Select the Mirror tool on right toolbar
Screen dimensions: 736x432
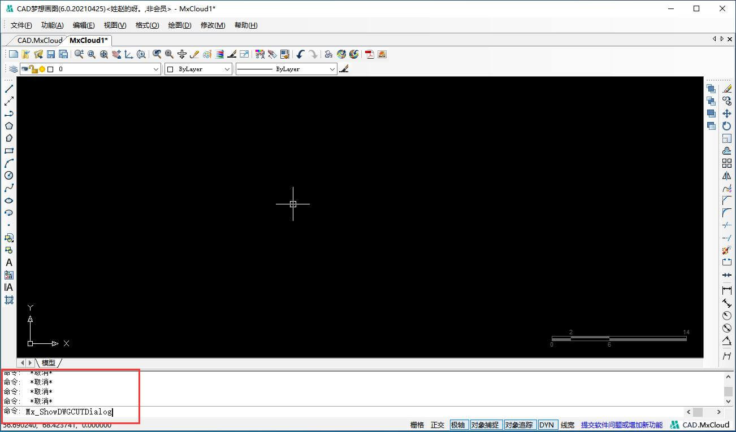click(727, 176)
